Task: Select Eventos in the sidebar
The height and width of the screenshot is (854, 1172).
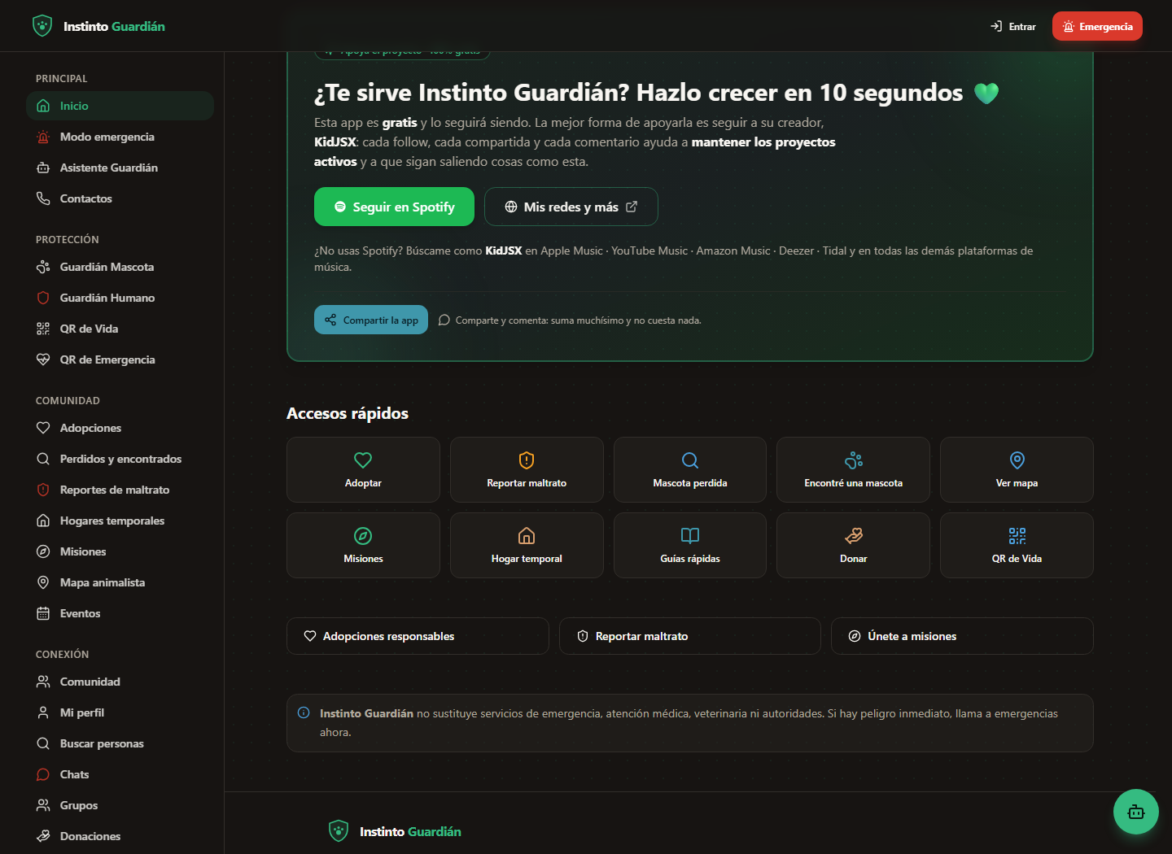Action: (120, 613)
